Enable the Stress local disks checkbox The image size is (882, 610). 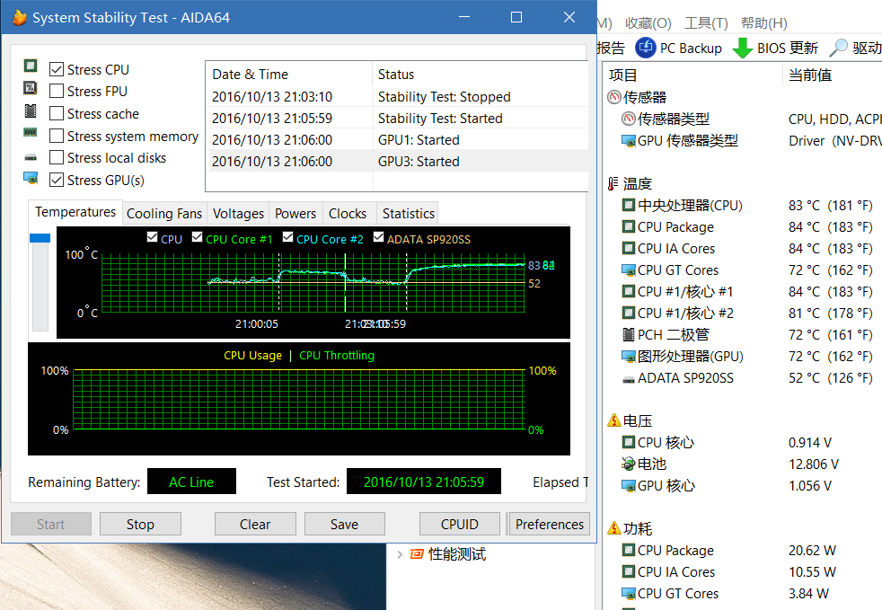pyautogui.click(x=57, y=157)
